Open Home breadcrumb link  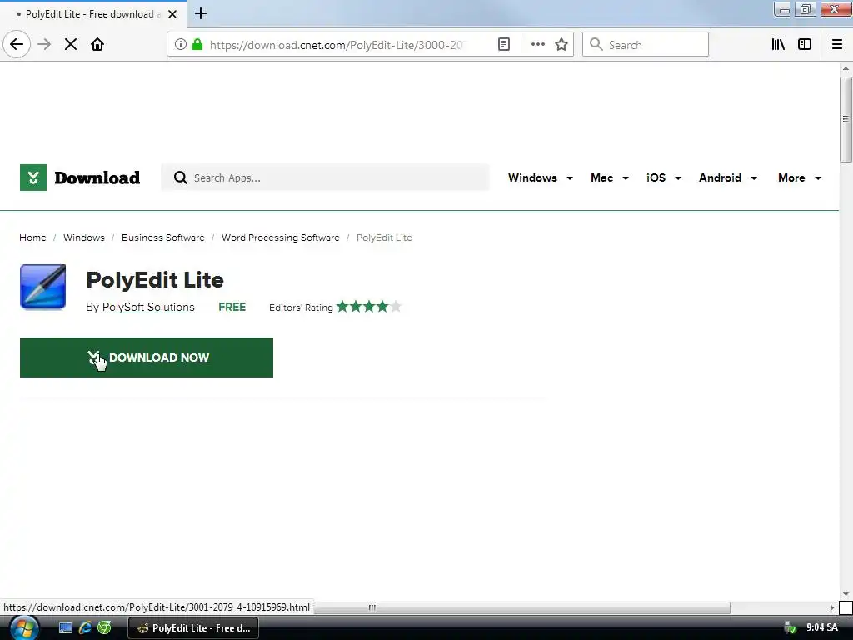point(32,237)
